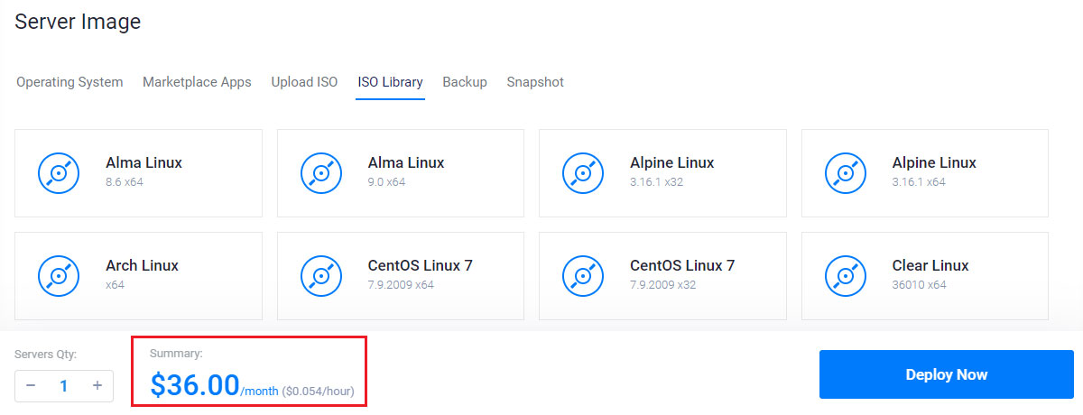1083x415 pixels.
Task: Open the Backup tab
Action: coord(465,82)
